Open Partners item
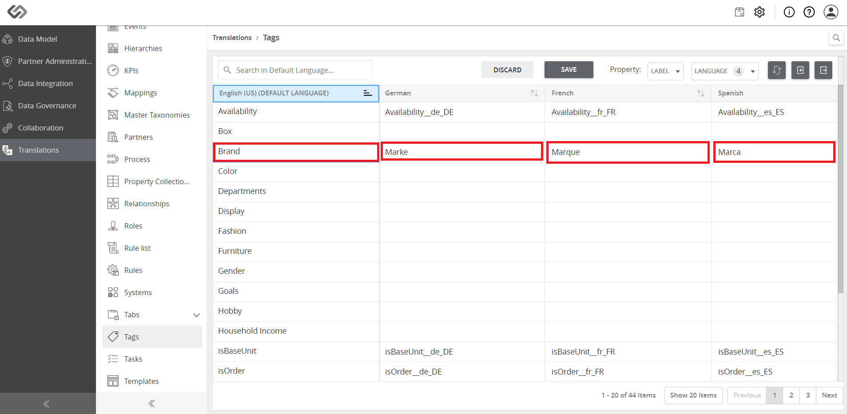Viewport: 847px width, 414px height. click(152, 137)
